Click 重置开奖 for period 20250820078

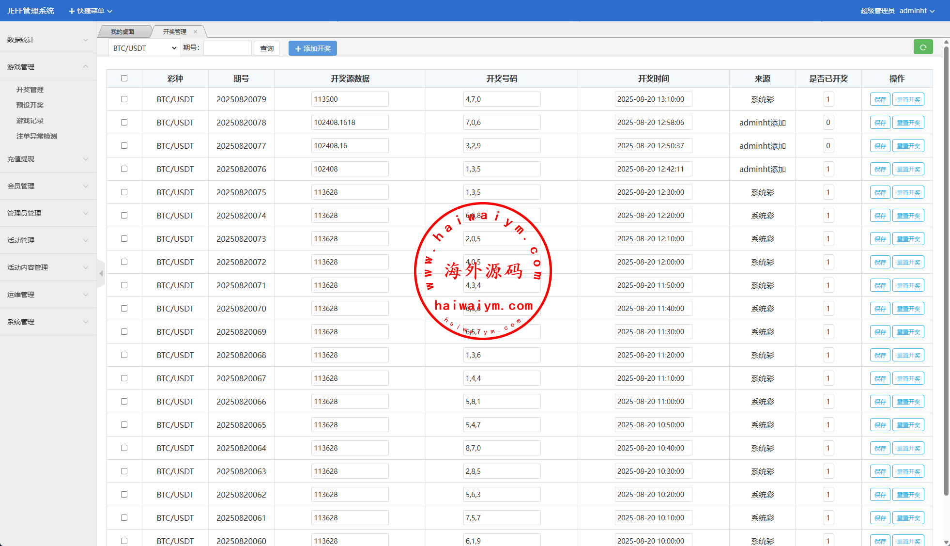pos(908,123)
